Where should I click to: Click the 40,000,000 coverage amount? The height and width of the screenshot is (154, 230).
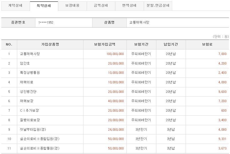point(116,101)
